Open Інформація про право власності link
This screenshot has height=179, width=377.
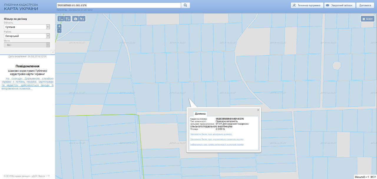tap(217, 144)
